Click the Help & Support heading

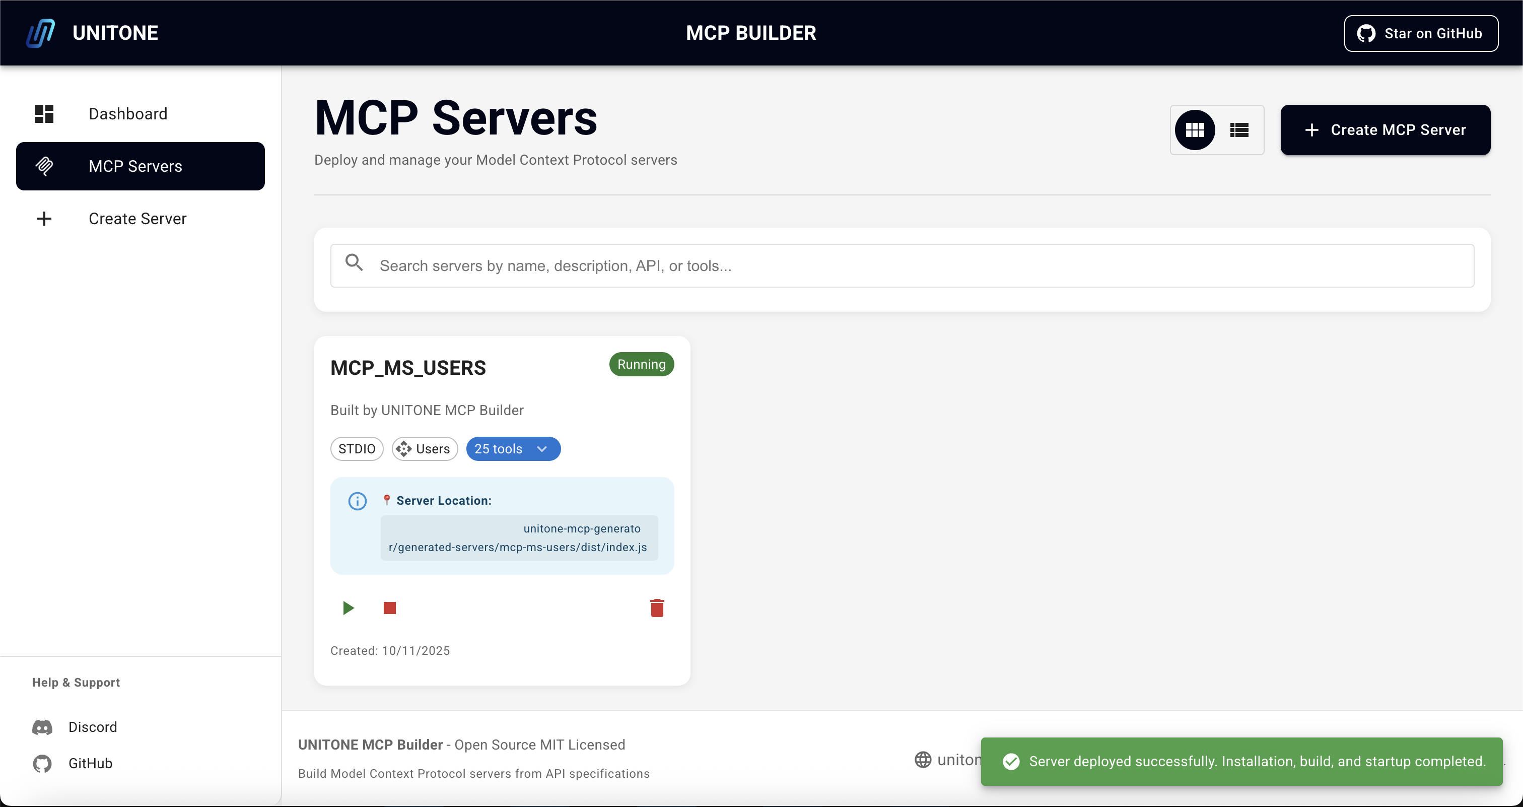coord(76,682)
